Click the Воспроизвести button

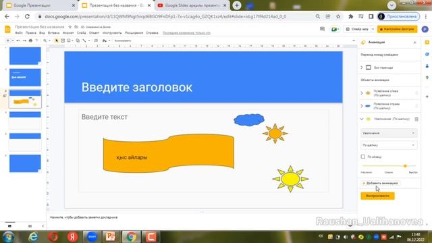pos(377,196)
